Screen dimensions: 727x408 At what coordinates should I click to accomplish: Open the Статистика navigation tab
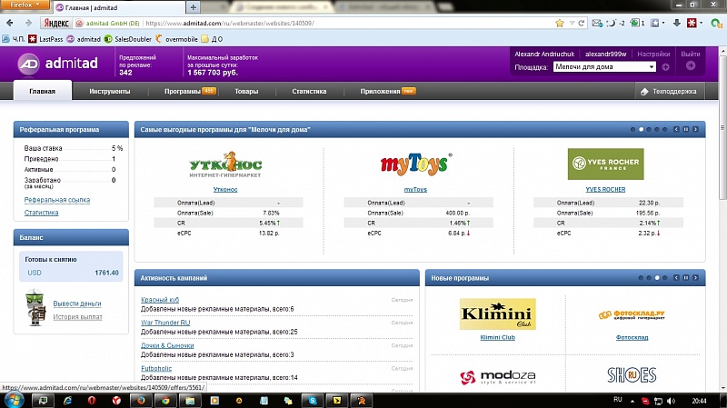(x=309, y=92)
